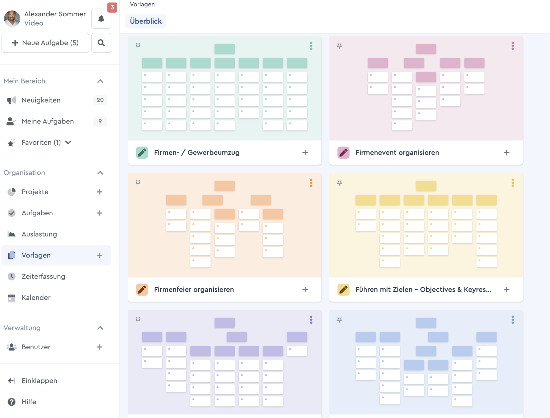Click the green pencil icon for Firmen- / Gewerbeumzug
This screenshot has height=418, width=550.
142,152
